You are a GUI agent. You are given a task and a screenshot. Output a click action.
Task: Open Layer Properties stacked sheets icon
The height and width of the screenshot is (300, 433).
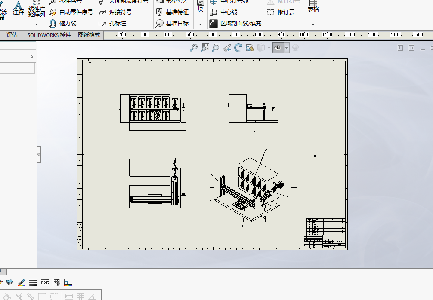point(10,282)
